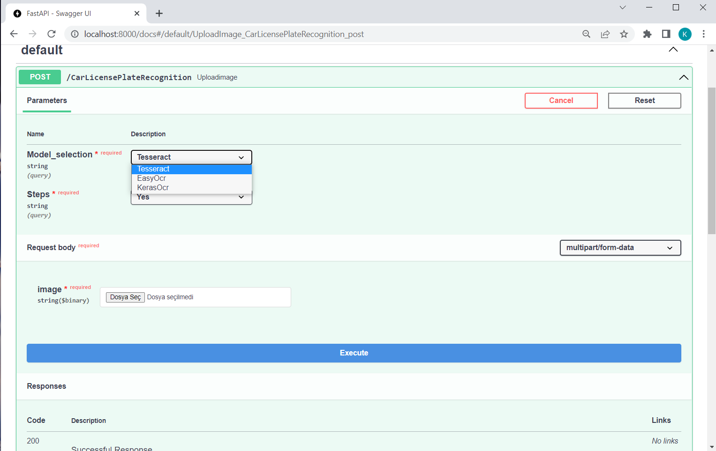This screenshot has width=716, height=451.
Task: Click the magnifier zoom icon in toolbar
Action: 586,34
